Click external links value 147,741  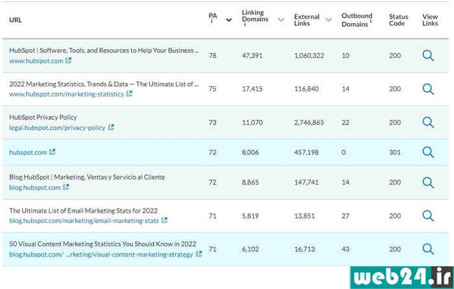[306, 182]
